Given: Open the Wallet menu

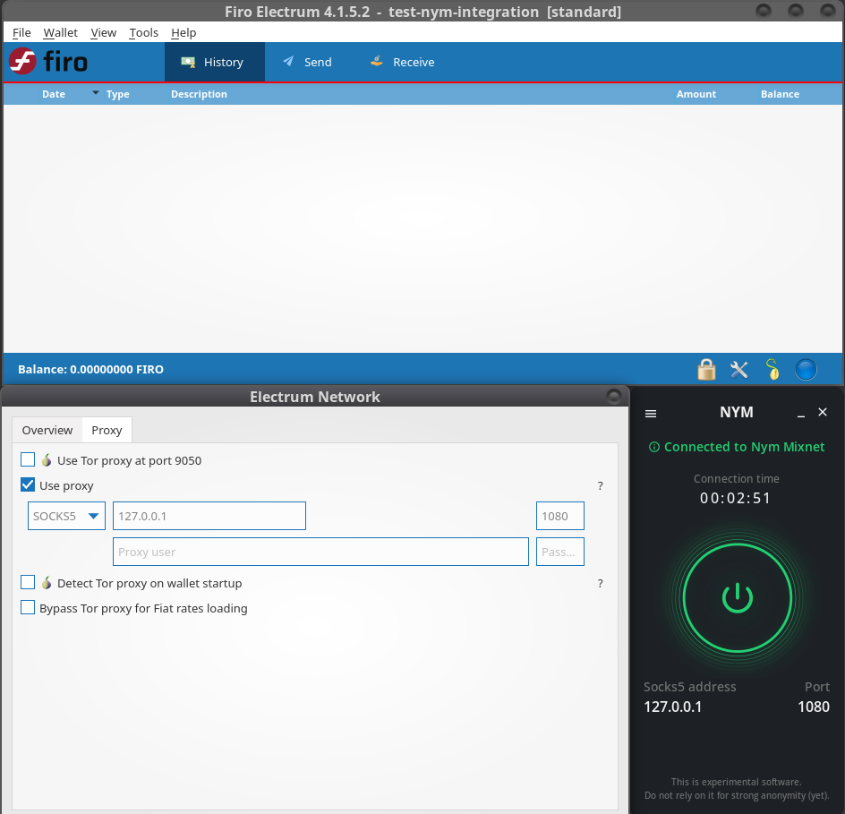Looking at the screenshot, I should [60, 33].
